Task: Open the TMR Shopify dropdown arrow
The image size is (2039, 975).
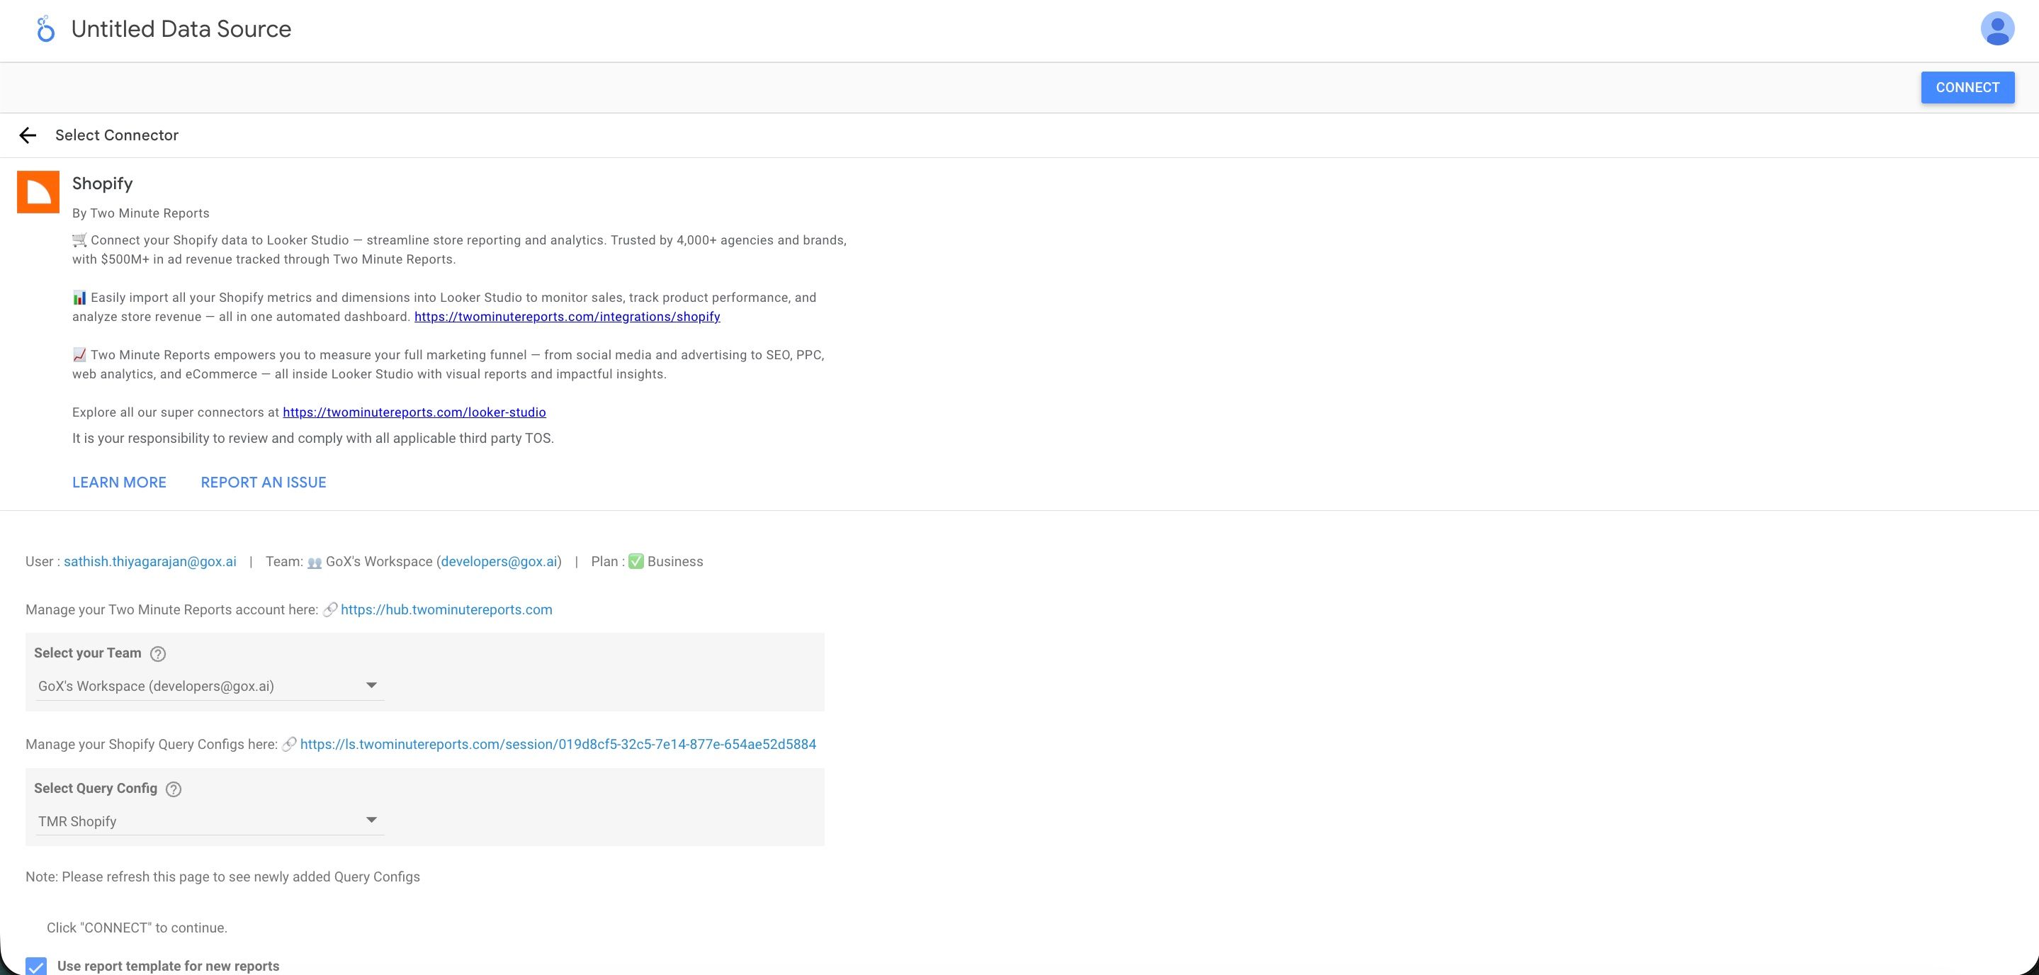Action: pos(371,820)
